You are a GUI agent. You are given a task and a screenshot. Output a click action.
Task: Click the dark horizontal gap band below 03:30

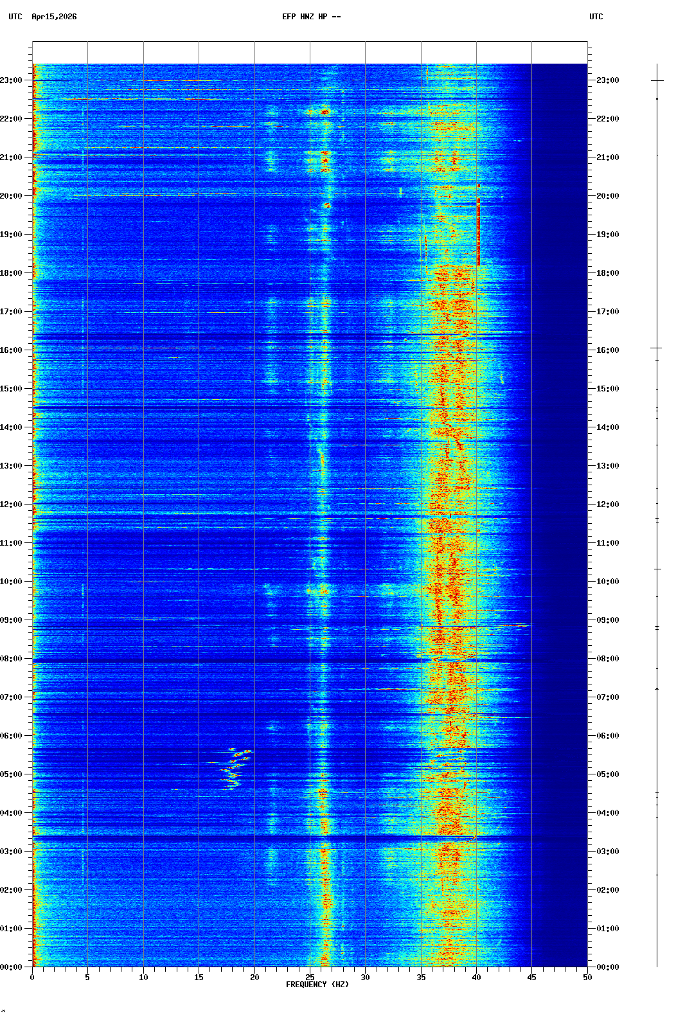308,838
